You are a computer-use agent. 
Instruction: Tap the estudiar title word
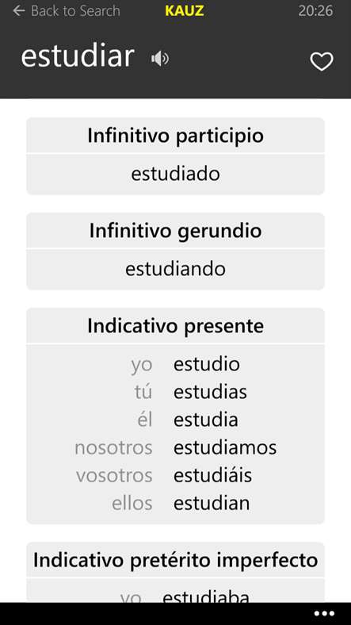point(78,56)
